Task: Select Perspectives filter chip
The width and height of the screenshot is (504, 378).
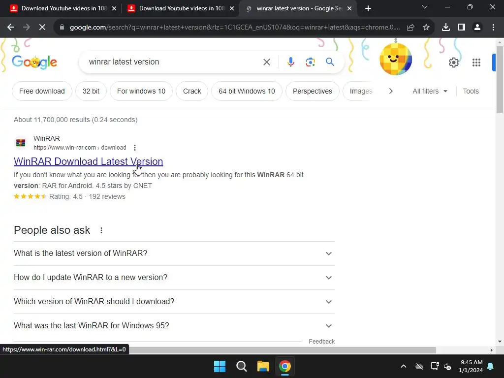Action: [313, 91]
